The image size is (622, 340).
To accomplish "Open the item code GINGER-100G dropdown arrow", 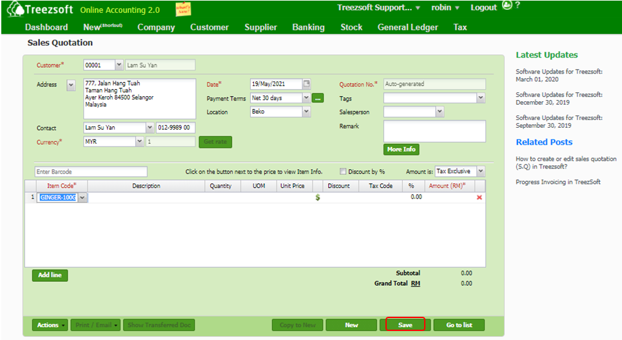I will 82,197.
